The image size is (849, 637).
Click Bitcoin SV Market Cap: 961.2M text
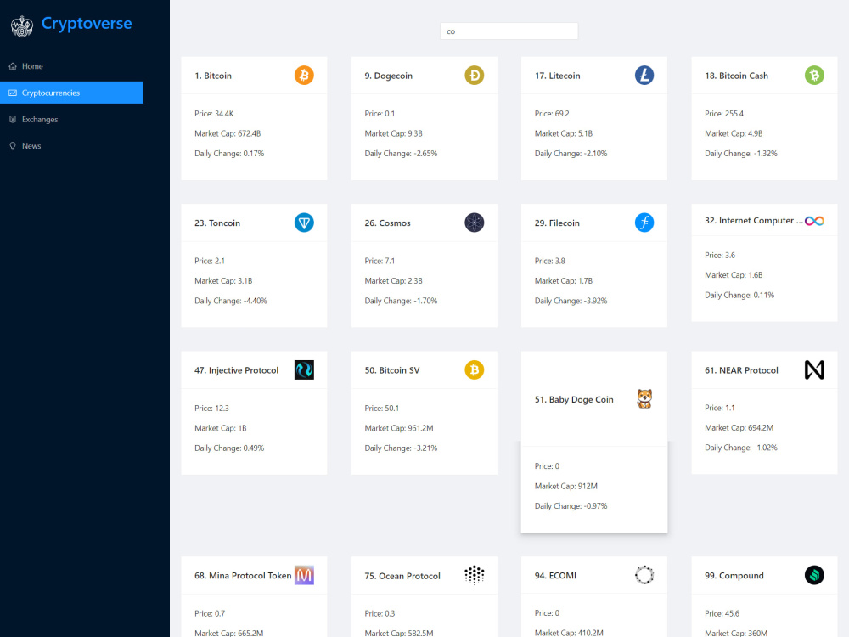point(399,428)
